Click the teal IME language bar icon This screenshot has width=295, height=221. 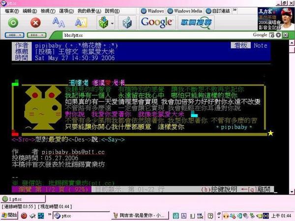coord(176,216)
